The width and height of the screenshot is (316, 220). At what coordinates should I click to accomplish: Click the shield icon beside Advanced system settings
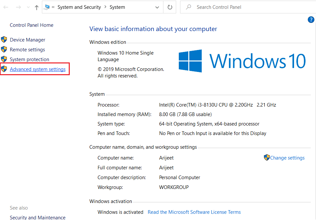pyautogui.click(x=4, y=69)
